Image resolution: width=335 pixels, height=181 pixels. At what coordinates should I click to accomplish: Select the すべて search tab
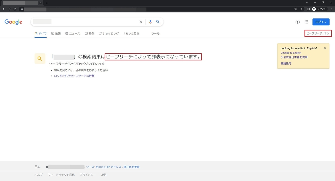41,33
